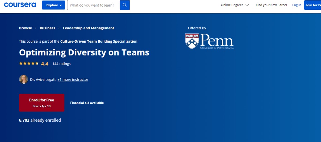Expand the Online Degrees menu
The image size is (321, 142).
(x=235, y=5)
